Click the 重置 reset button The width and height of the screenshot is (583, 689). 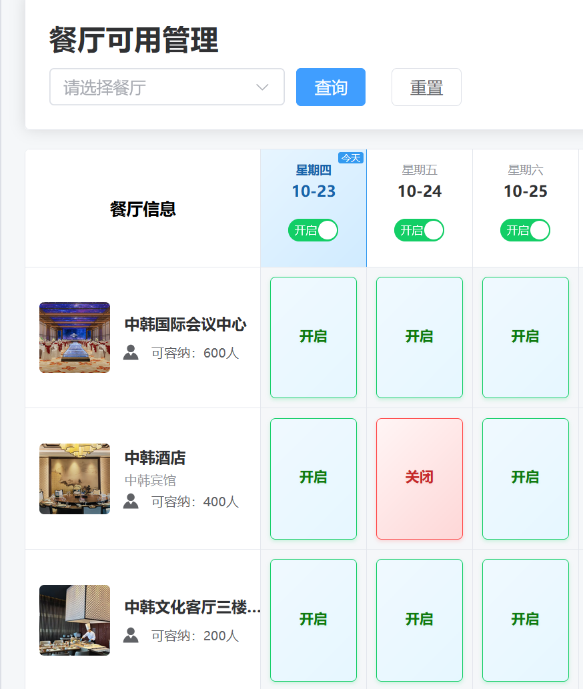[x=426, y=87]
